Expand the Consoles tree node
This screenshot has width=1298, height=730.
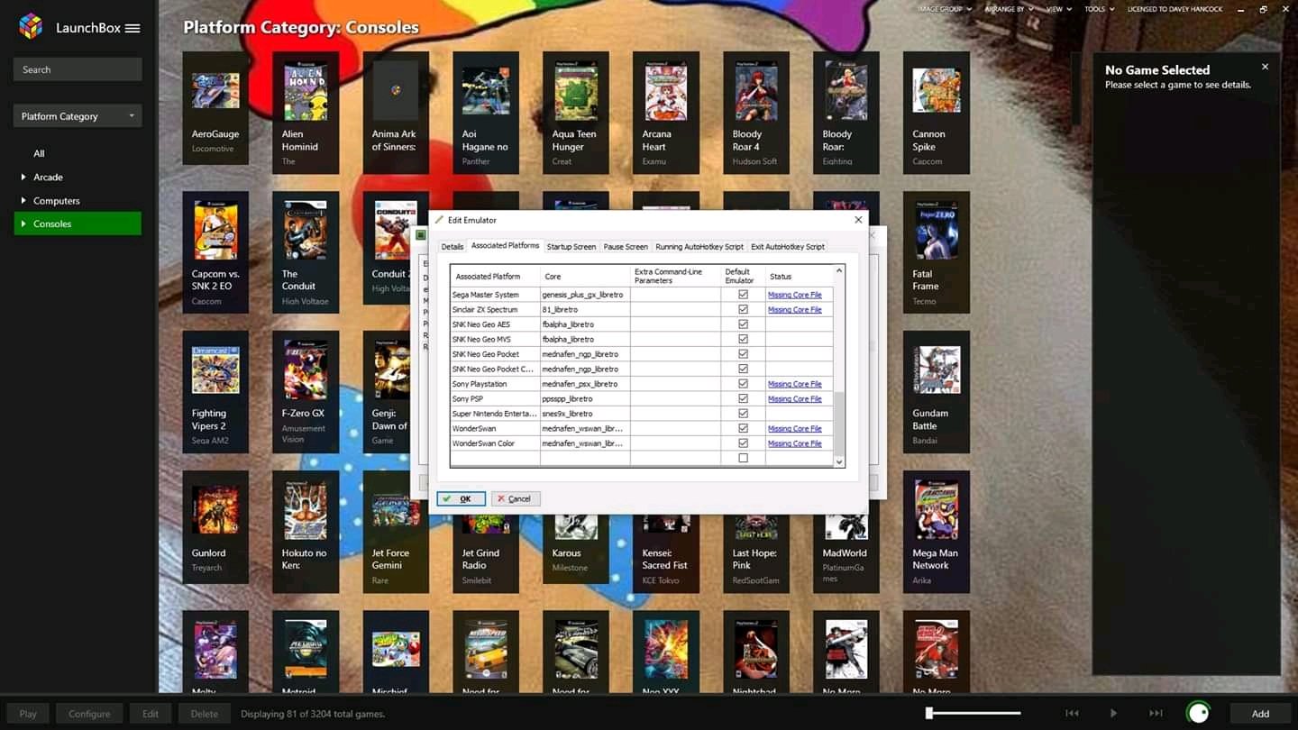(23, 224)
